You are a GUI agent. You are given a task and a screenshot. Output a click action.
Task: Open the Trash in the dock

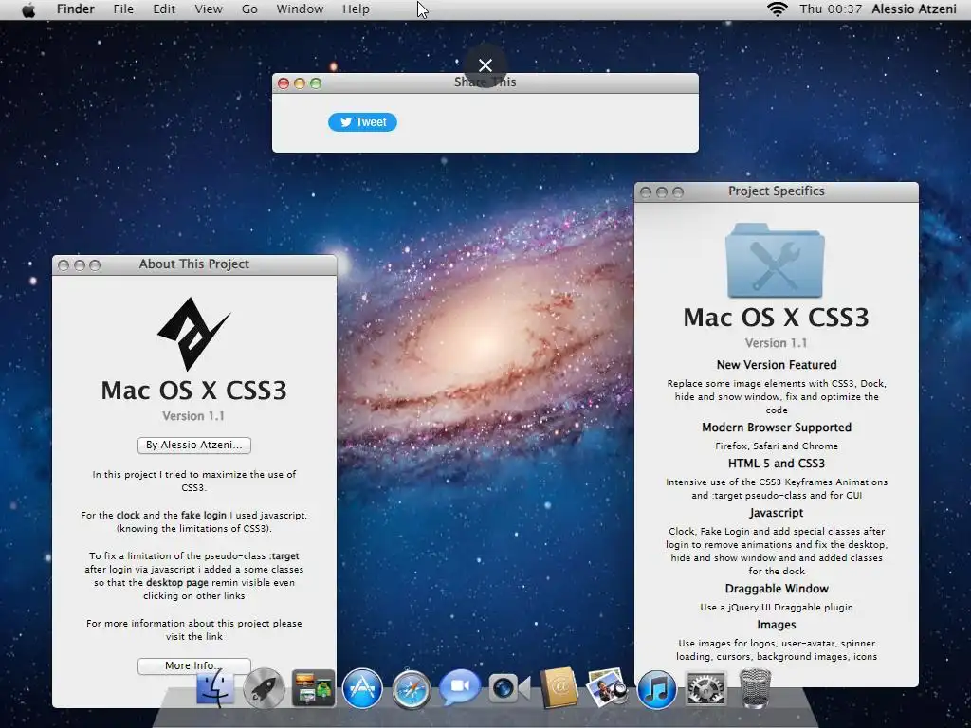point(755,688)
